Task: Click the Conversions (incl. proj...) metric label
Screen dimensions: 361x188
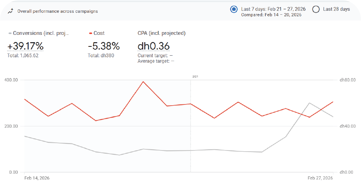Action: (41, 33)
